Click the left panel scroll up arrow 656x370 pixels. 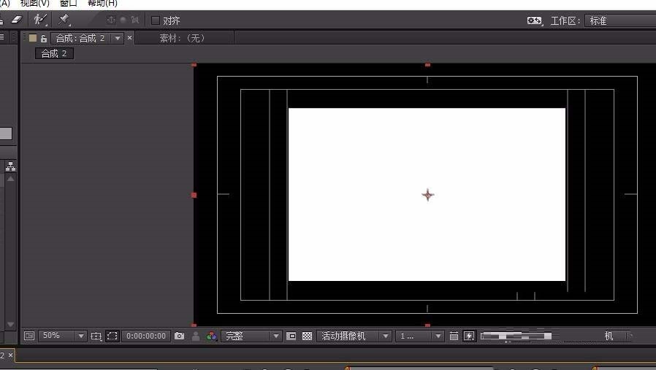[10, 179]
